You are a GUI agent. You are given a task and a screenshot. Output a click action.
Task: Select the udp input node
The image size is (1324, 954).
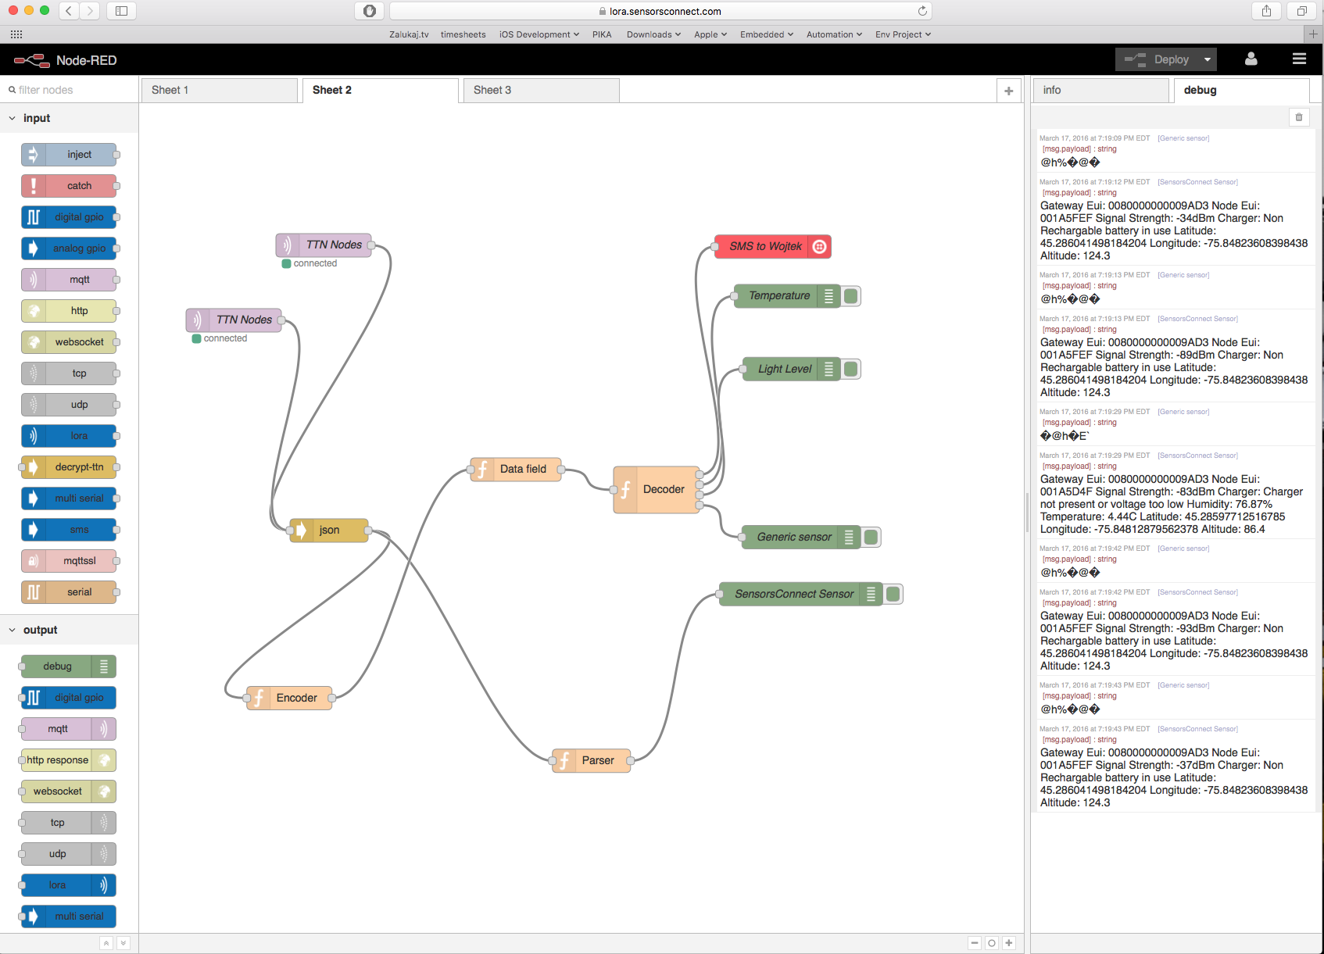point(70,405)
